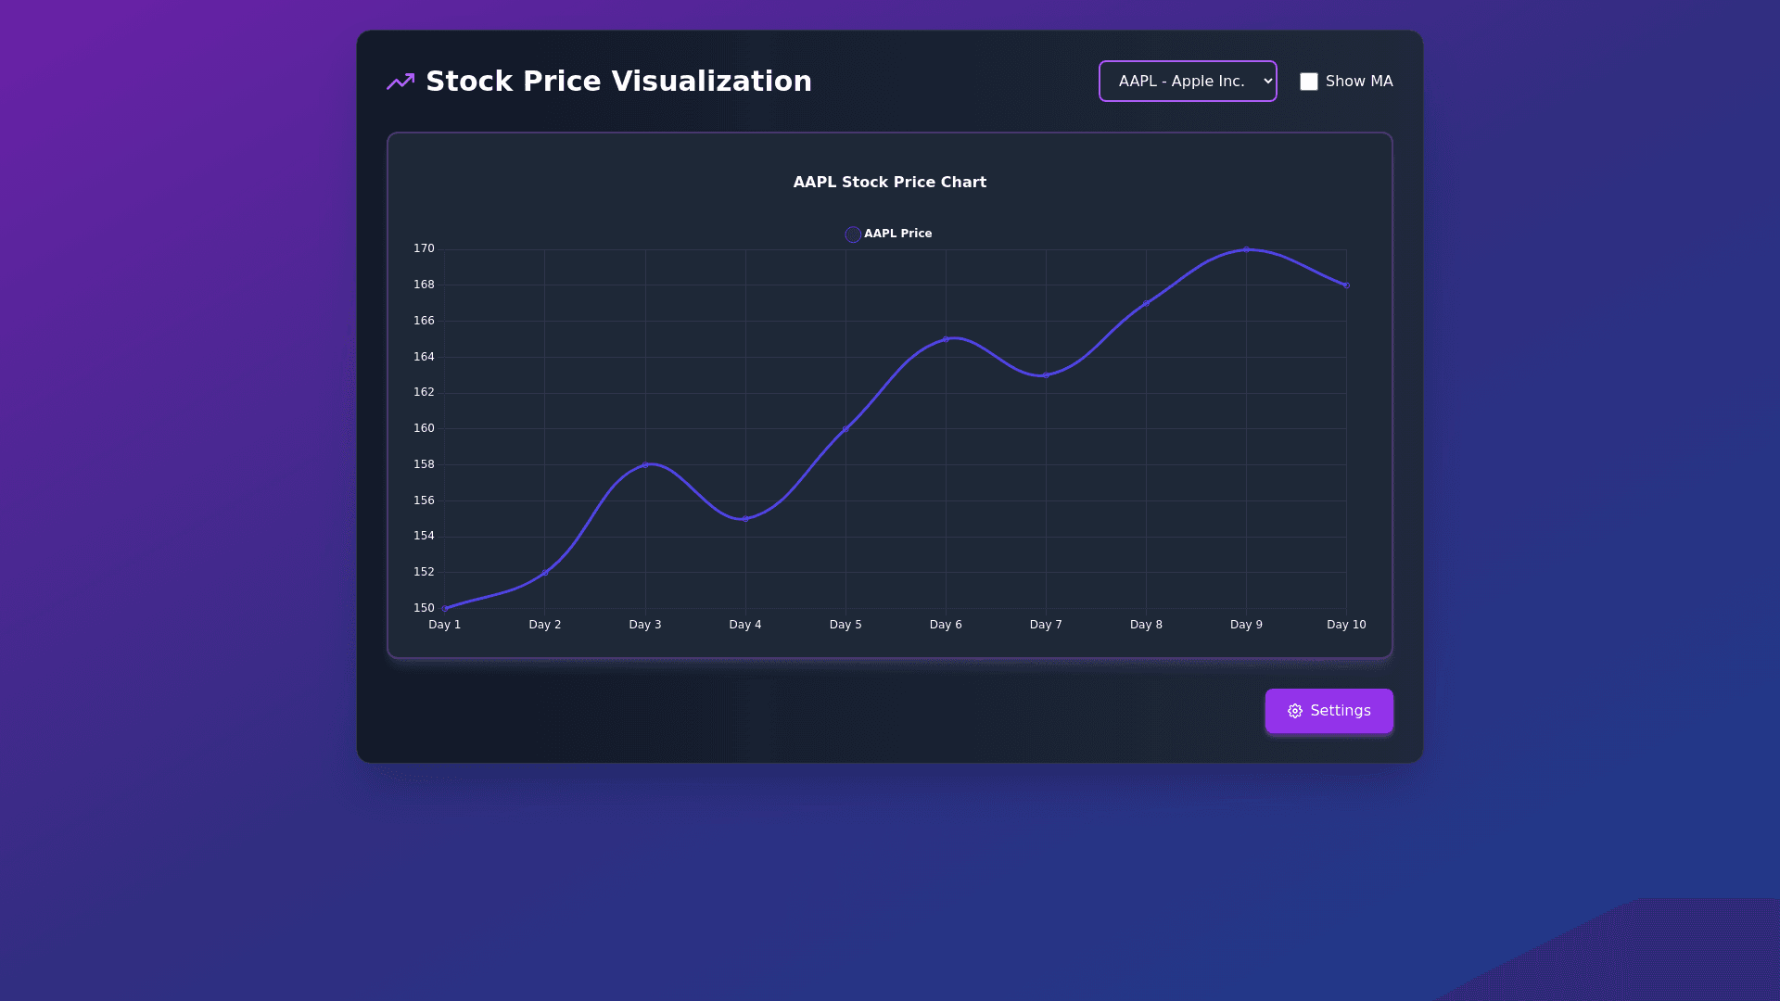Click the Stock Price Visualization heading

click(618, 82)
